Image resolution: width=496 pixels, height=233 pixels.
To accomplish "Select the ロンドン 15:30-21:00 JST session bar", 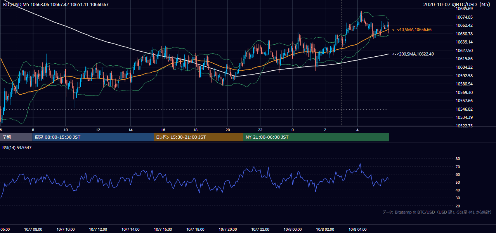I will [x=199, y=137].
